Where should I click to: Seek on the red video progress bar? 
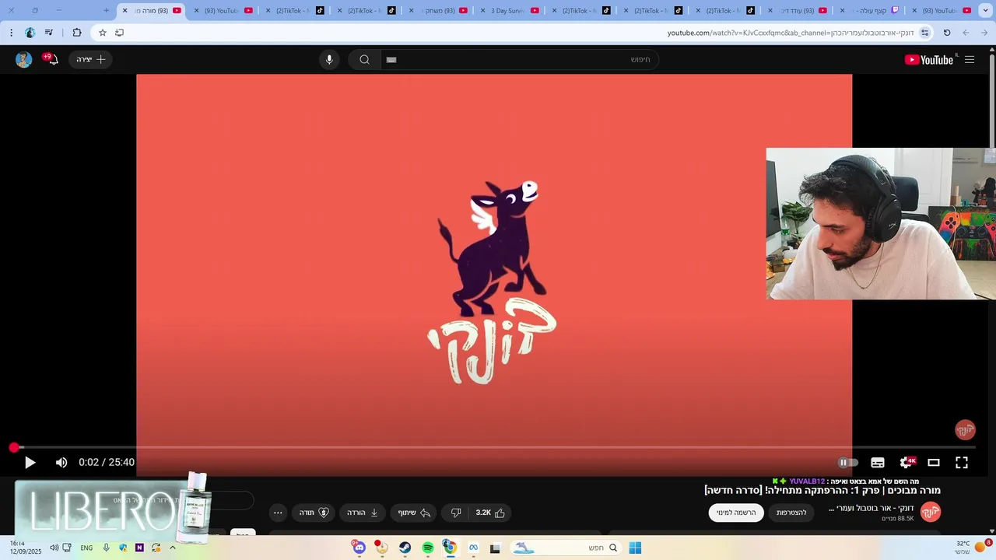[x=494, y=447]
